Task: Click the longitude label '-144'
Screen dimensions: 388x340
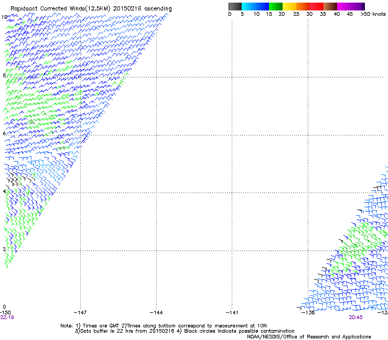Action: click(156, 313)
